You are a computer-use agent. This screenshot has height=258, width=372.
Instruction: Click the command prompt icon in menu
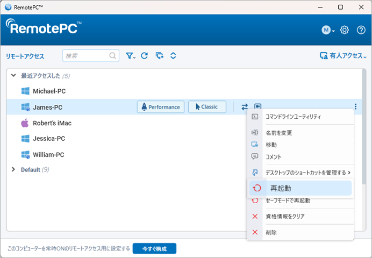pos(255,117)
